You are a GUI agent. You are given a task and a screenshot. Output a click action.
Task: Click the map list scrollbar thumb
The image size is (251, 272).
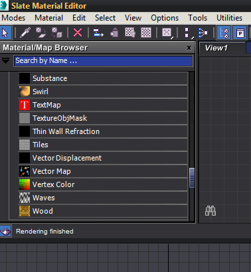(192, 178)
